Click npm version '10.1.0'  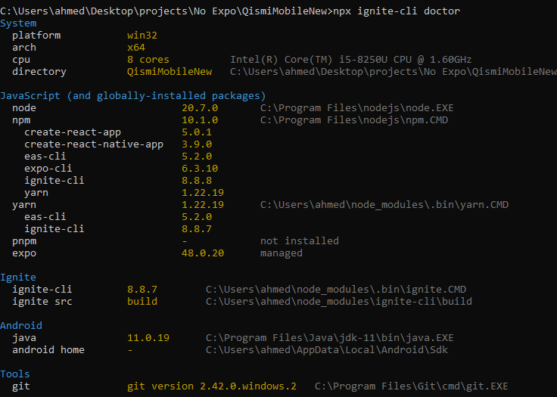coord(200,120)
